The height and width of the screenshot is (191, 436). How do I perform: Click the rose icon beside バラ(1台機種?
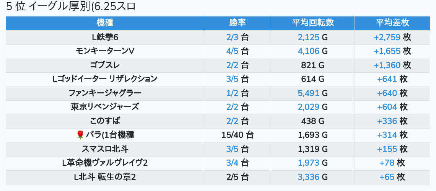coord(80,135)
